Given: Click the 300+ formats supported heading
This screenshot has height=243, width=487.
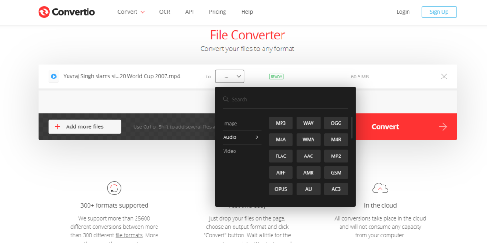Looking at the screenshot, I should coord(114,205).
